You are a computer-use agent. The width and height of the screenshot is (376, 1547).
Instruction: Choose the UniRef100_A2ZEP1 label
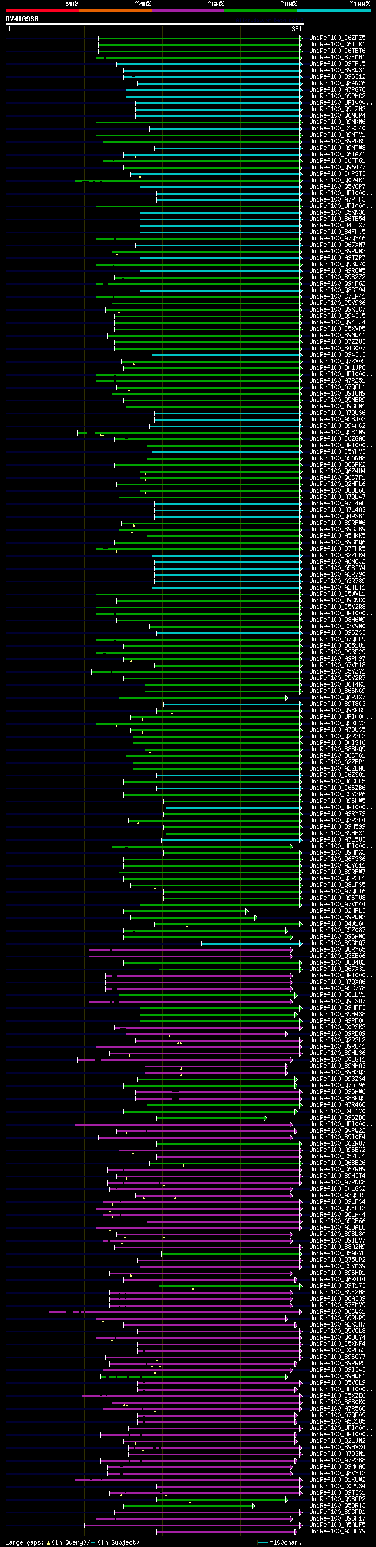point(337,763)
